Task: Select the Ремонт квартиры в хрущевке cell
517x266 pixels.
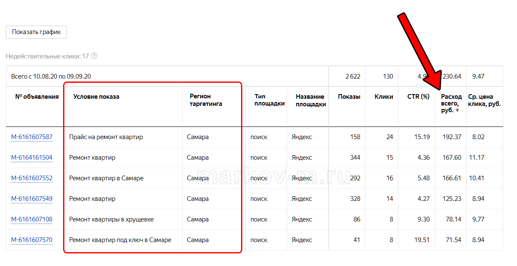Action: [x=111, y=219]
